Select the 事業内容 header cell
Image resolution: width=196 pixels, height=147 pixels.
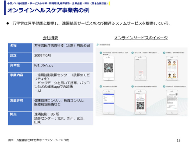click(20, 85)
